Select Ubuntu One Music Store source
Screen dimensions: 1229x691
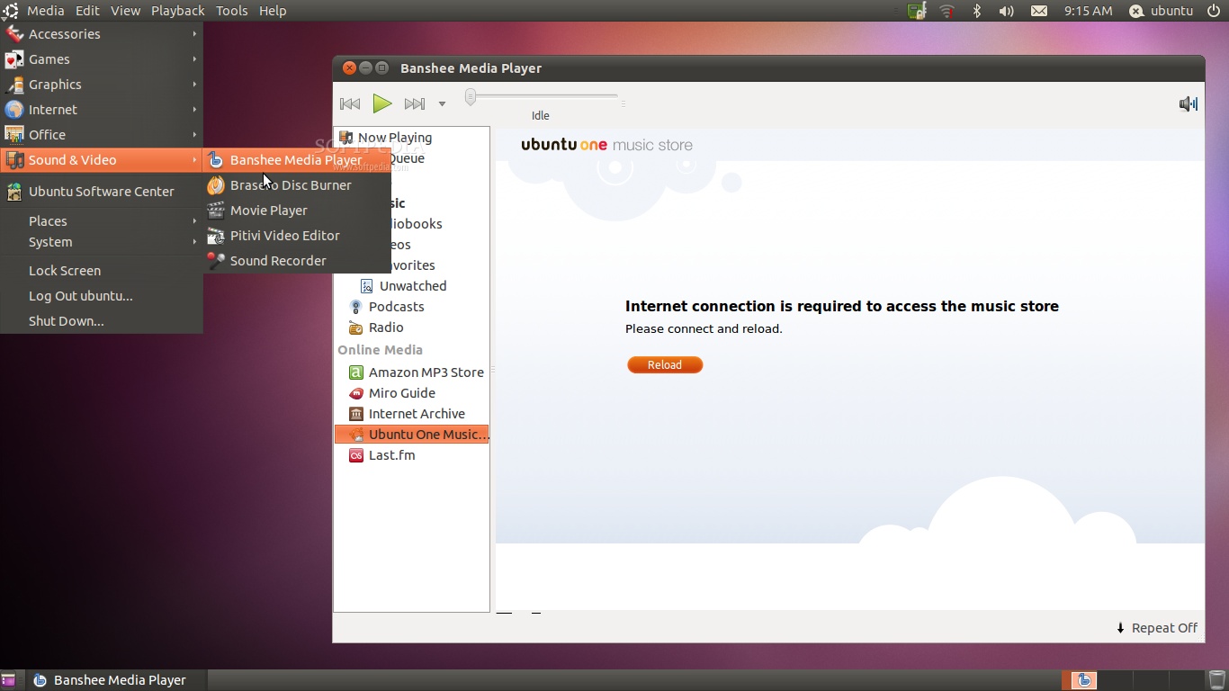point(411,435)
